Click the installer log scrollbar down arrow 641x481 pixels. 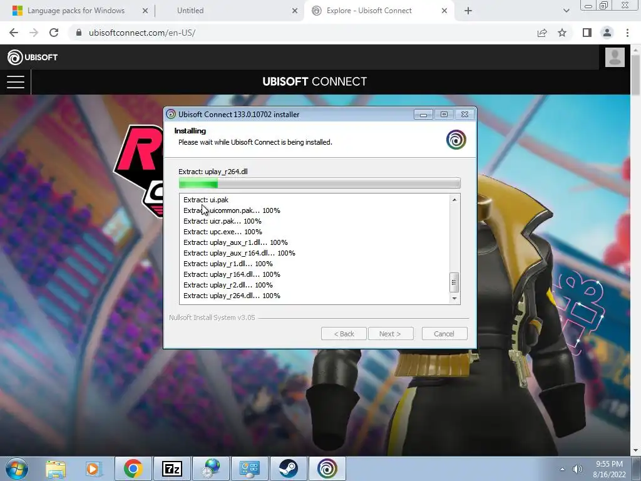[x=454, y=299]
